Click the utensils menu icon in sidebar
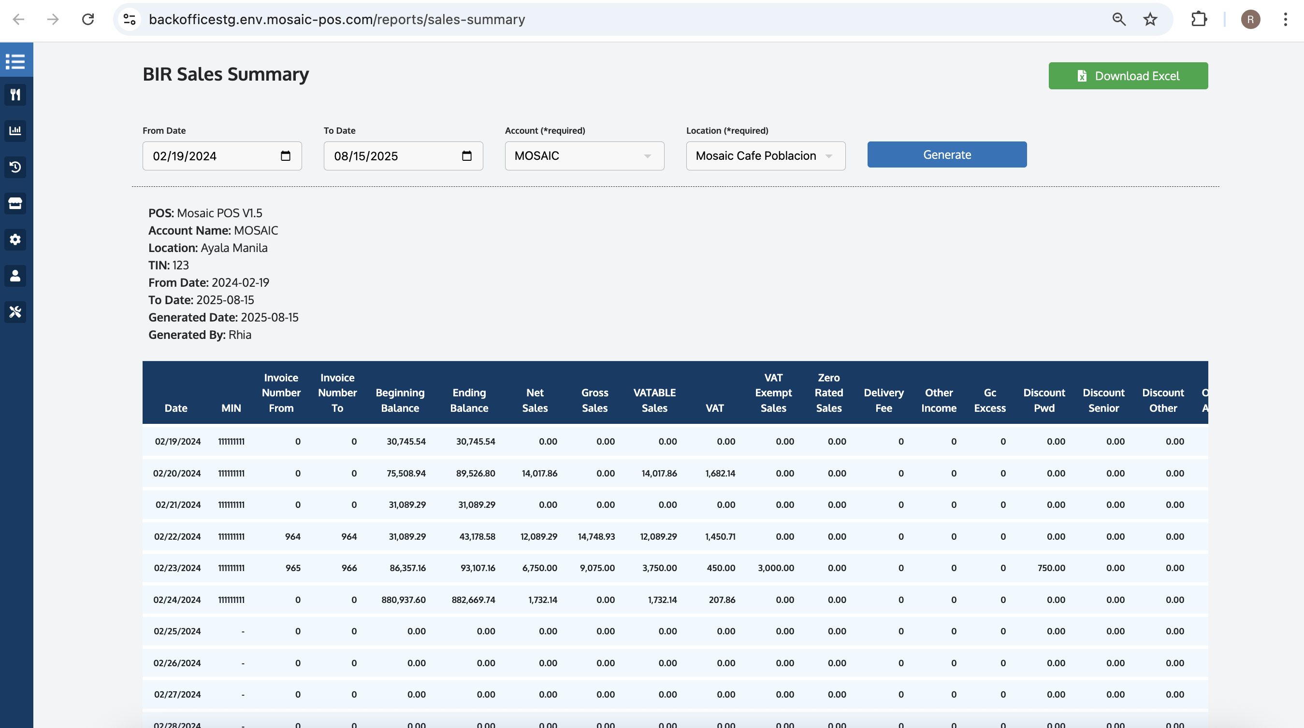 pos(15,95)
